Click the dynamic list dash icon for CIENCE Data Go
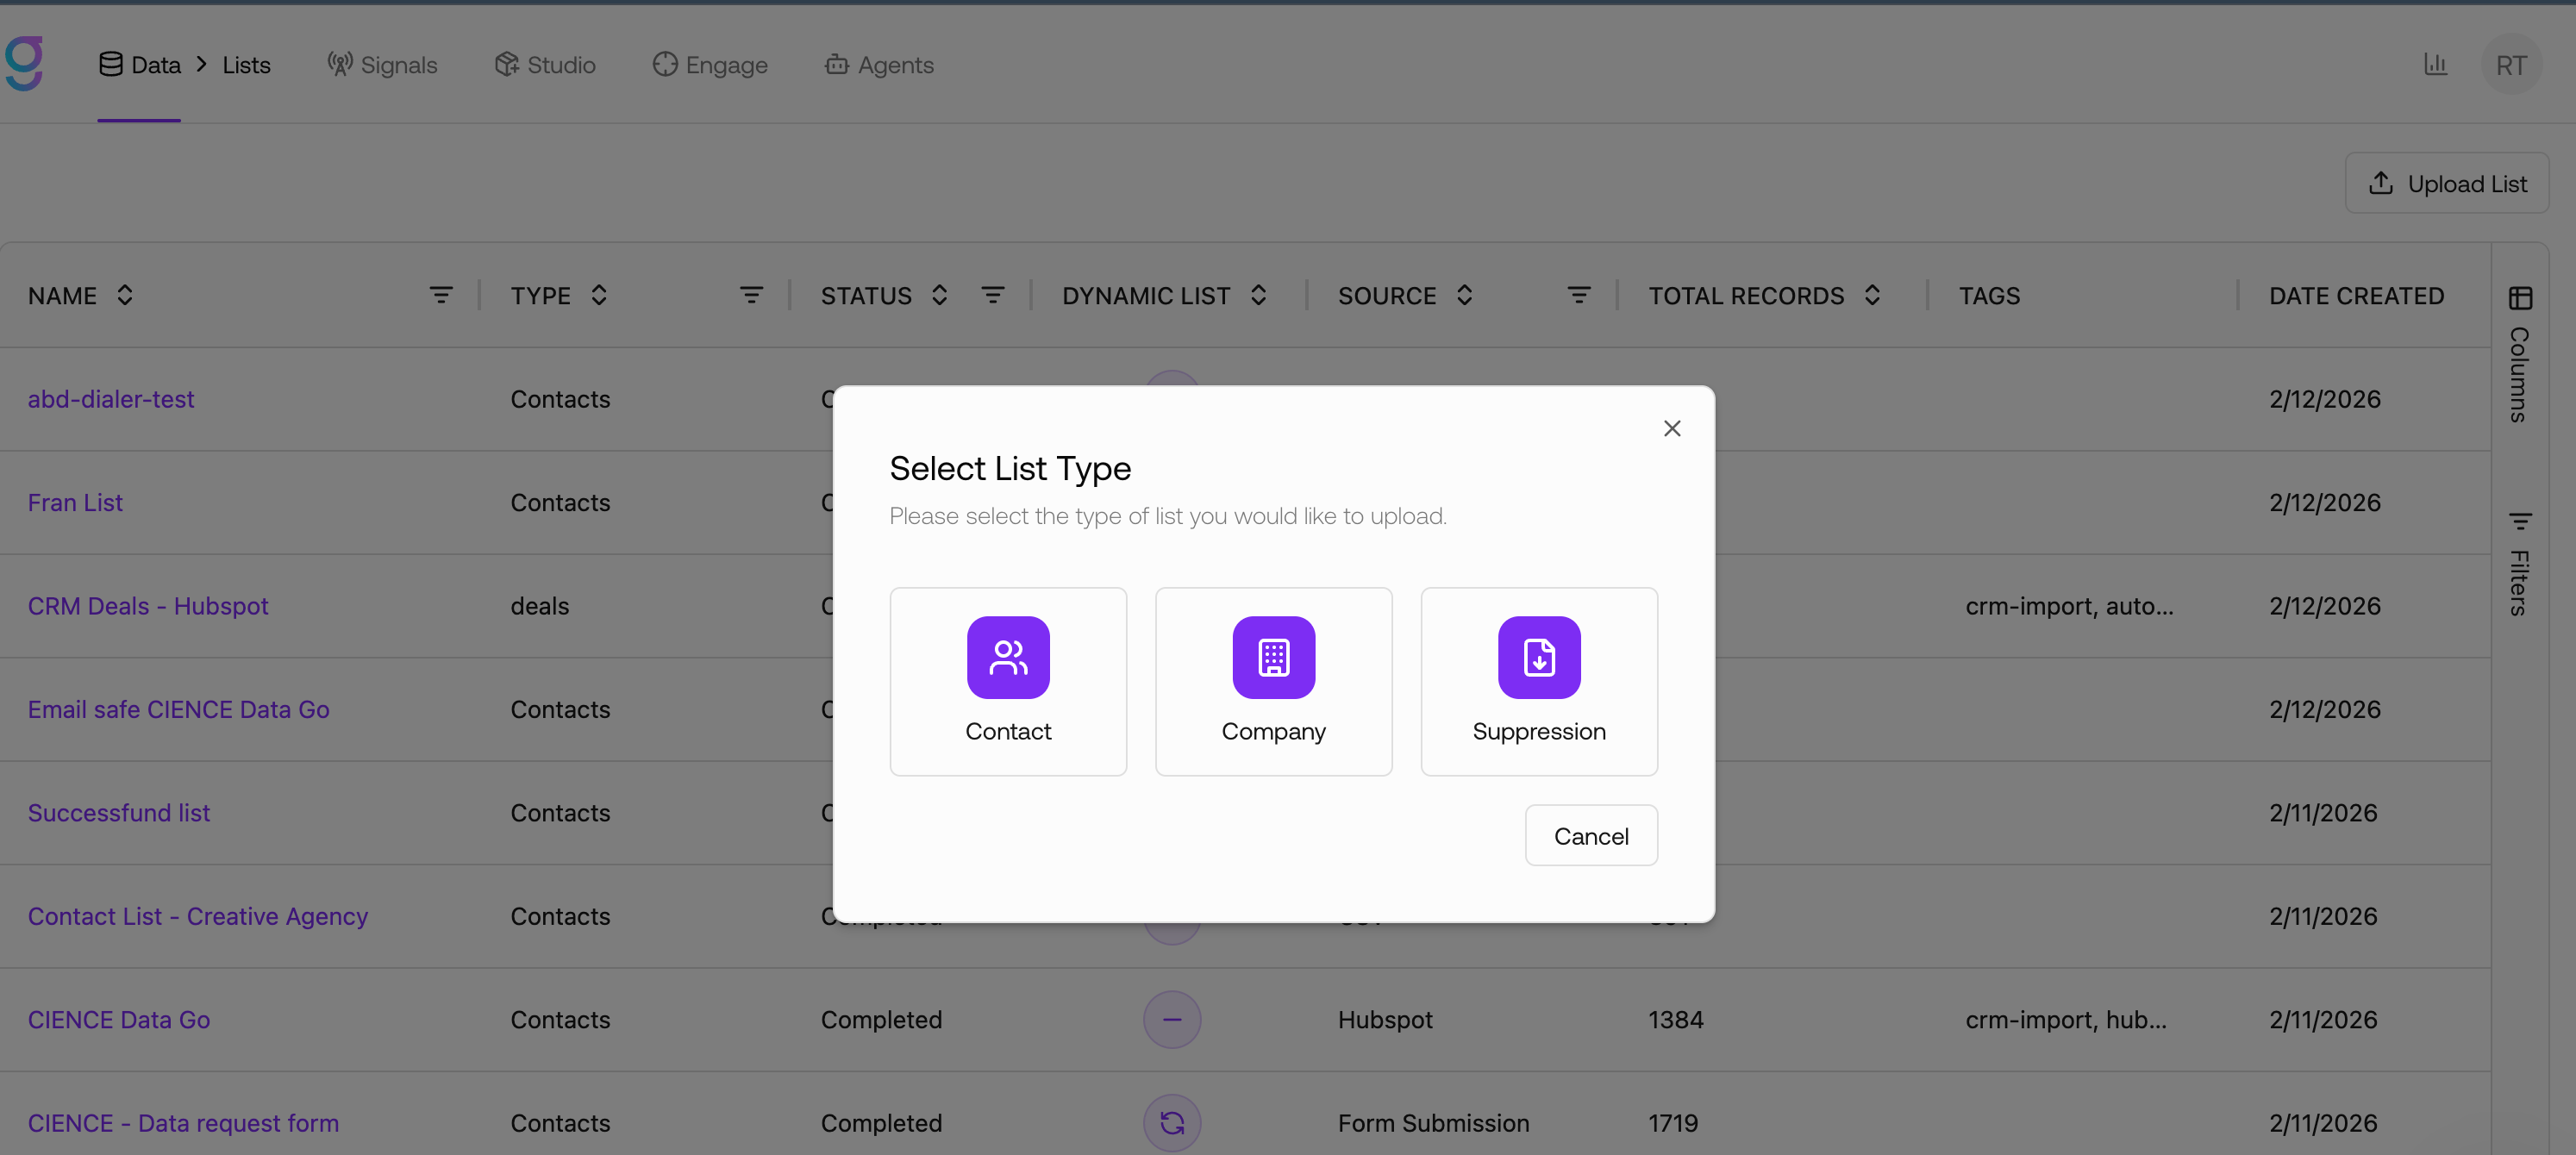Image resolution: width=2576 pixels, height=1155 pixels. pyautogui.click(x=1172, y=1019)
